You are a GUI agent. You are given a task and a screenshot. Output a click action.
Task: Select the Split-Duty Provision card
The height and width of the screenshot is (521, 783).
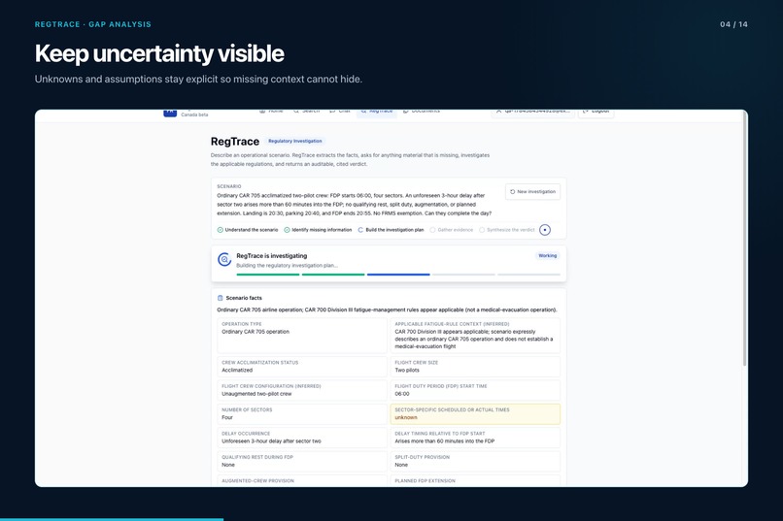click(x=475, y=461)
